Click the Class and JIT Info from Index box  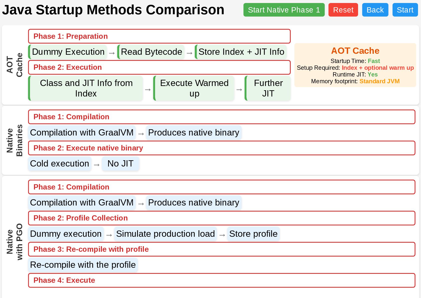(86, 88)
